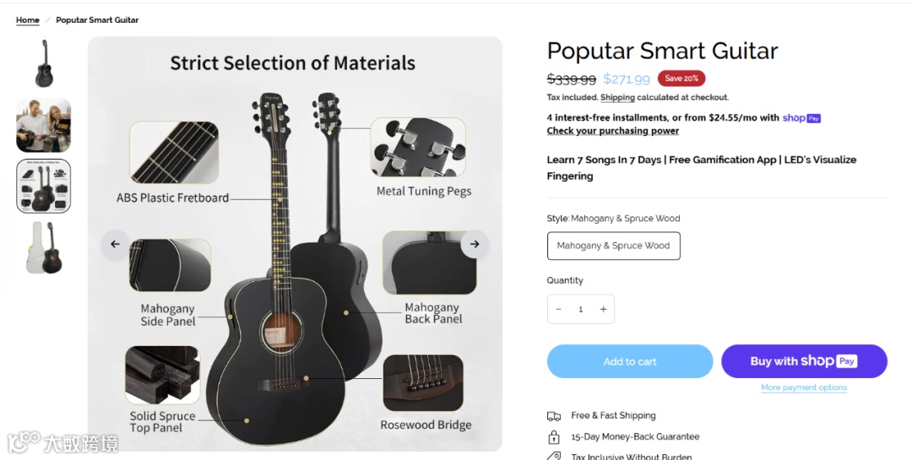The image size is (912, 460).
Task: Go to next product image arrow
Action: 475,244
